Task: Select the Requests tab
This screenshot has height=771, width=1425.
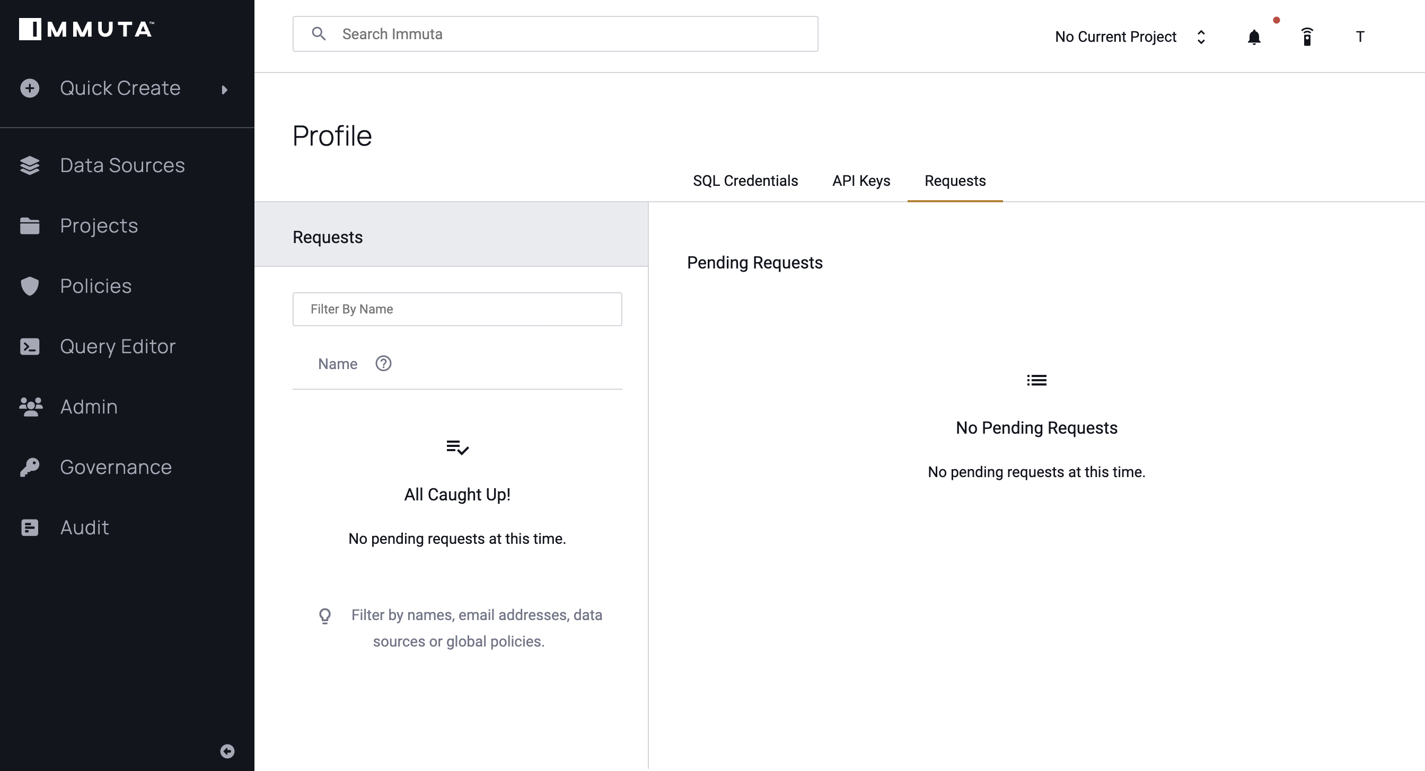Action: (955, 181)
